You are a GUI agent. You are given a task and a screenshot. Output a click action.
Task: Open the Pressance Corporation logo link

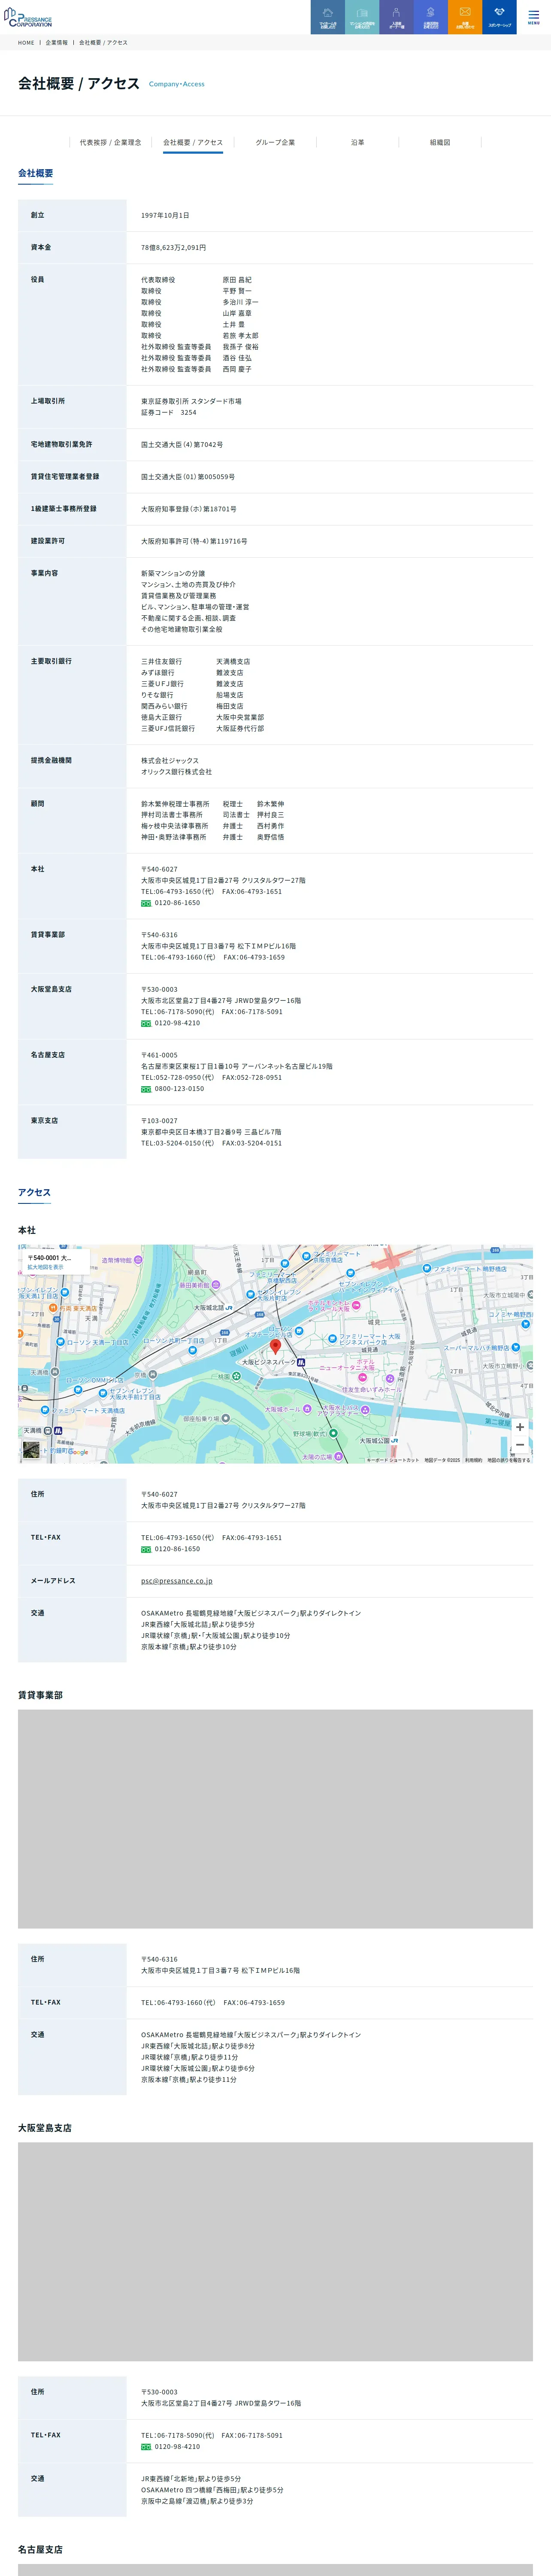pos(28,17)
